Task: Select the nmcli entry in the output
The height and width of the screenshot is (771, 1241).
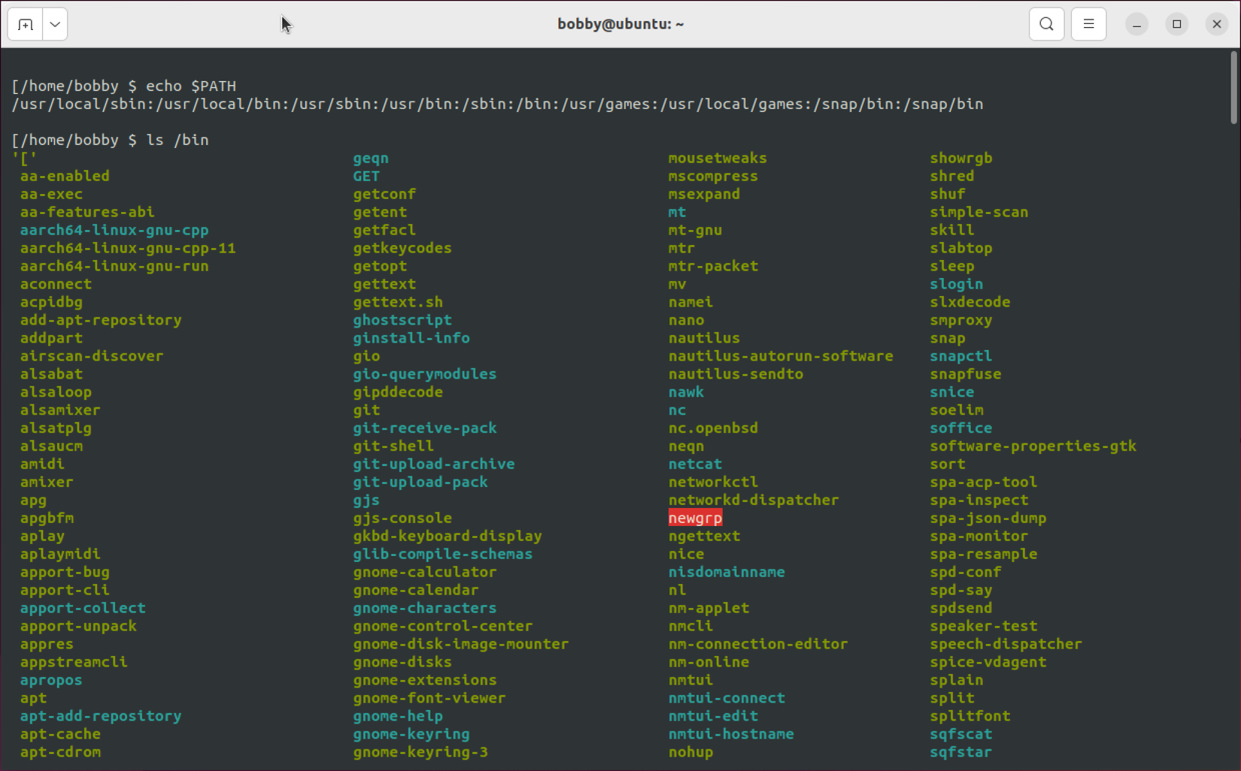Action: pyautogui.click(x=689, y=626)
